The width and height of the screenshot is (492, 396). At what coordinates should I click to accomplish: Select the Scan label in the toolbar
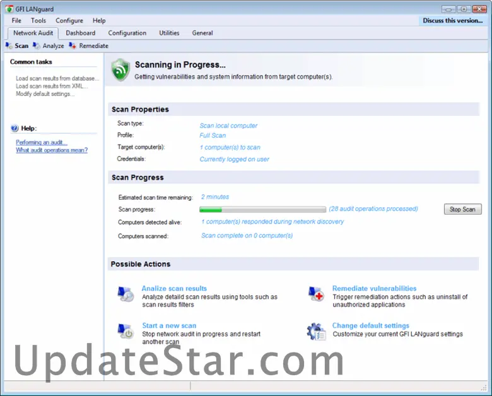click(21, 46)
